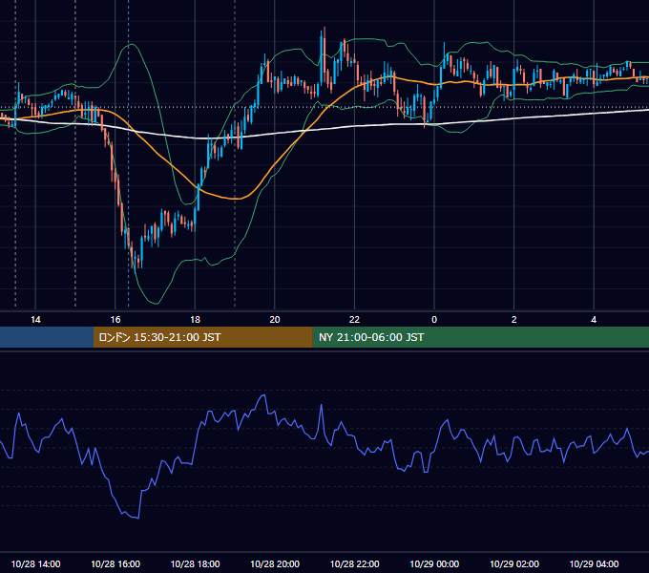Click the 0 hour axis label
Image resolution: width=649 pixels, height=573 pixels.
pyautogui.click(x=434, y=320)
